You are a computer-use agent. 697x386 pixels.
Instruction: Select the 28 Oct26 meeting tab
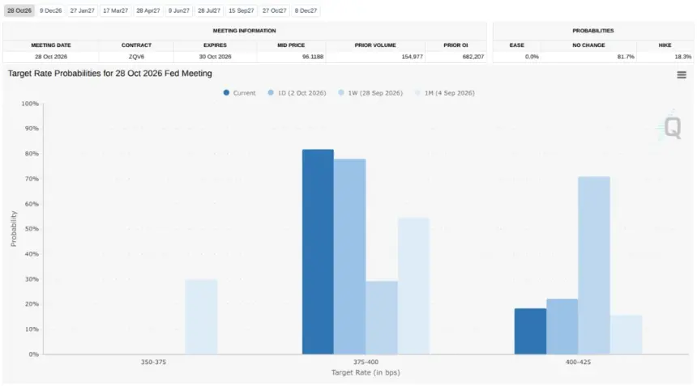pyautogui.click(x=19, y=11)
